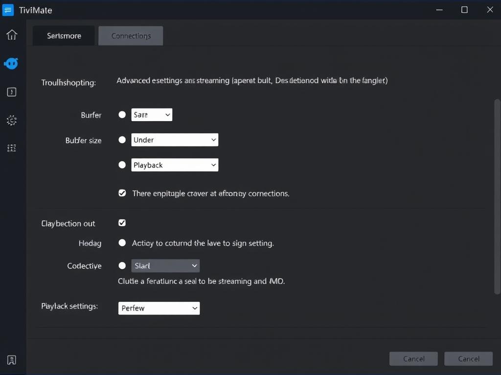Expand the 'Slarl' dropdown beside Codective
501x375 pixels.
(165, 266)
